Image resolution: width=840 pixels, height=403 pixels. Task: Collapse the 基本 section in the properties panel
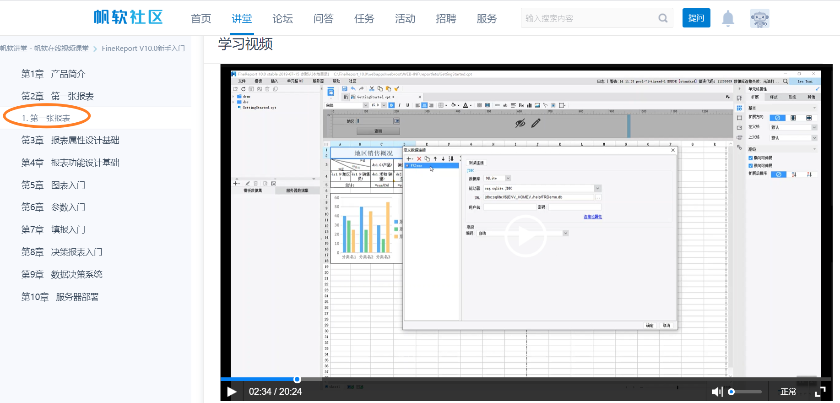point(814,108)
